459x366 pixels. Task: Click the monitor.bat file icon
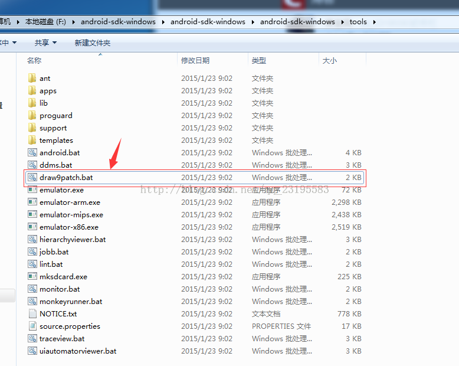pos(32,289)
